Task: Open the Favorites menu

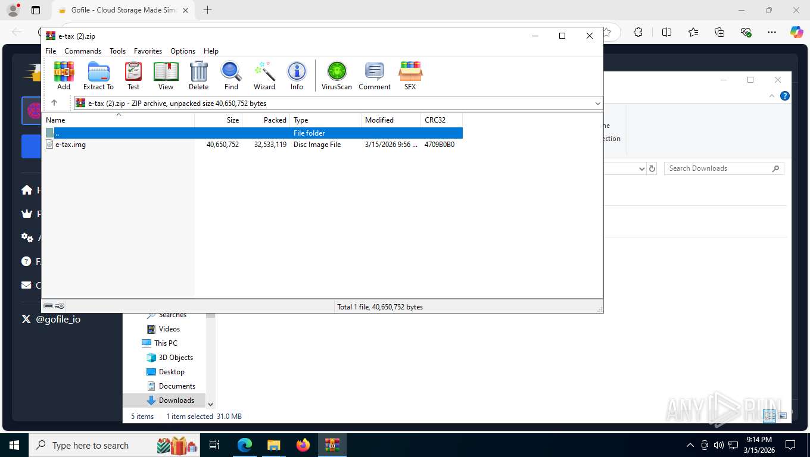Action: tap(148, 51)
